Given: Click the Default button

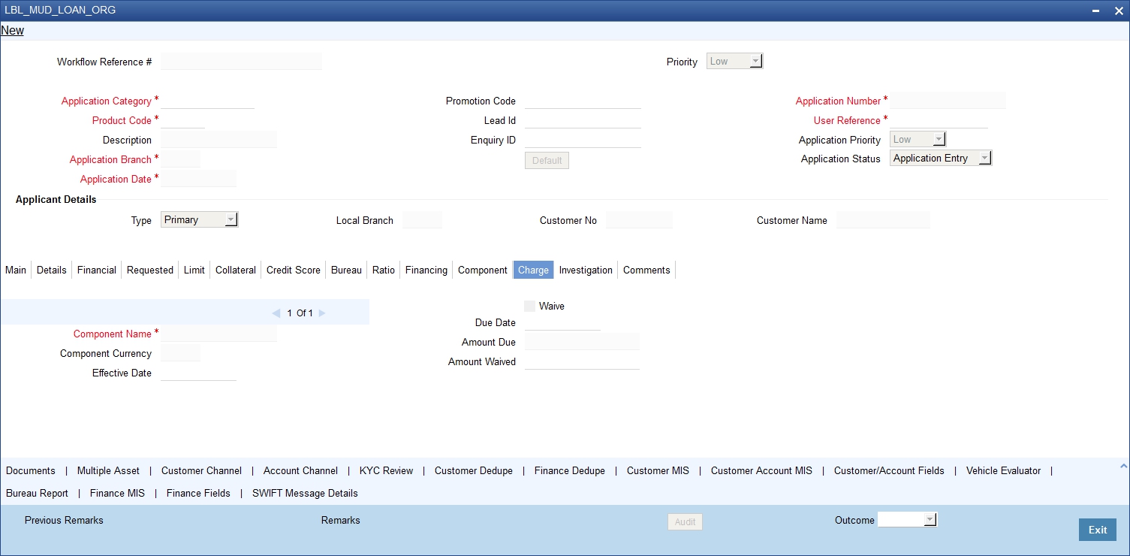Looking at the screenshot, I should pyautogui.click(x=547, y=161).
